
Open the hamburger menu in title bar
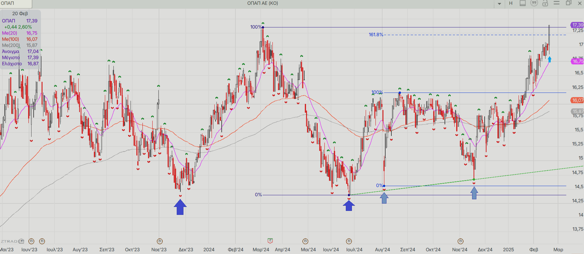click(556, 3)
